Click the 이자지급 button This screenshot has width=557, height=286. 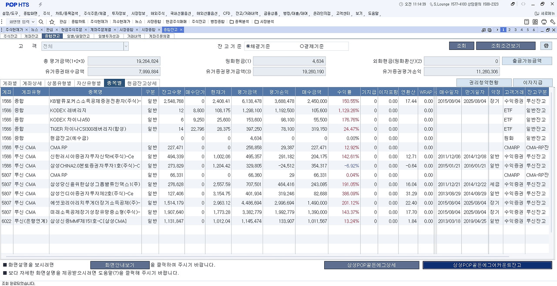pos(533,82)
